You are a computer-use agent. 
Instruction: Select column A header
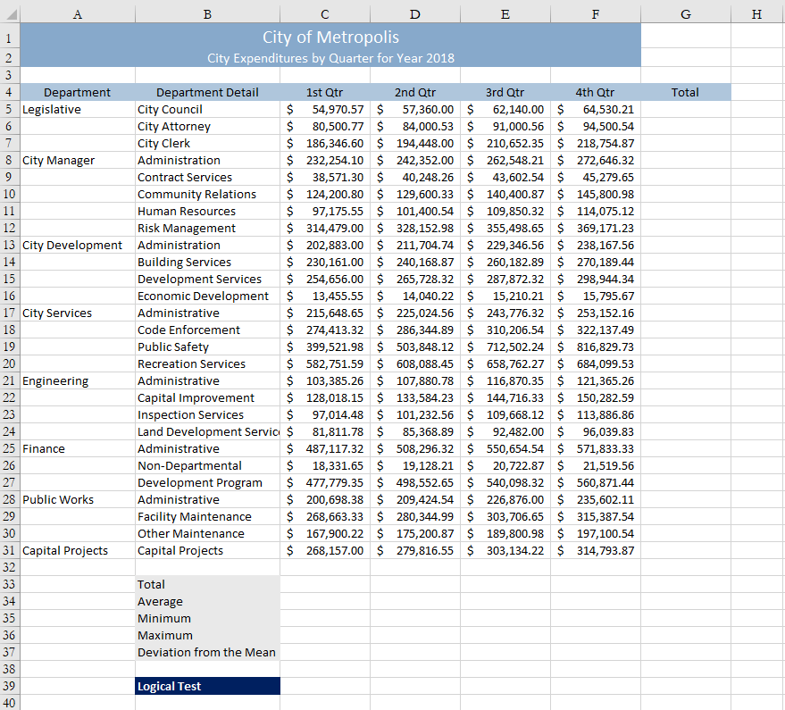[x=77, y=13]
